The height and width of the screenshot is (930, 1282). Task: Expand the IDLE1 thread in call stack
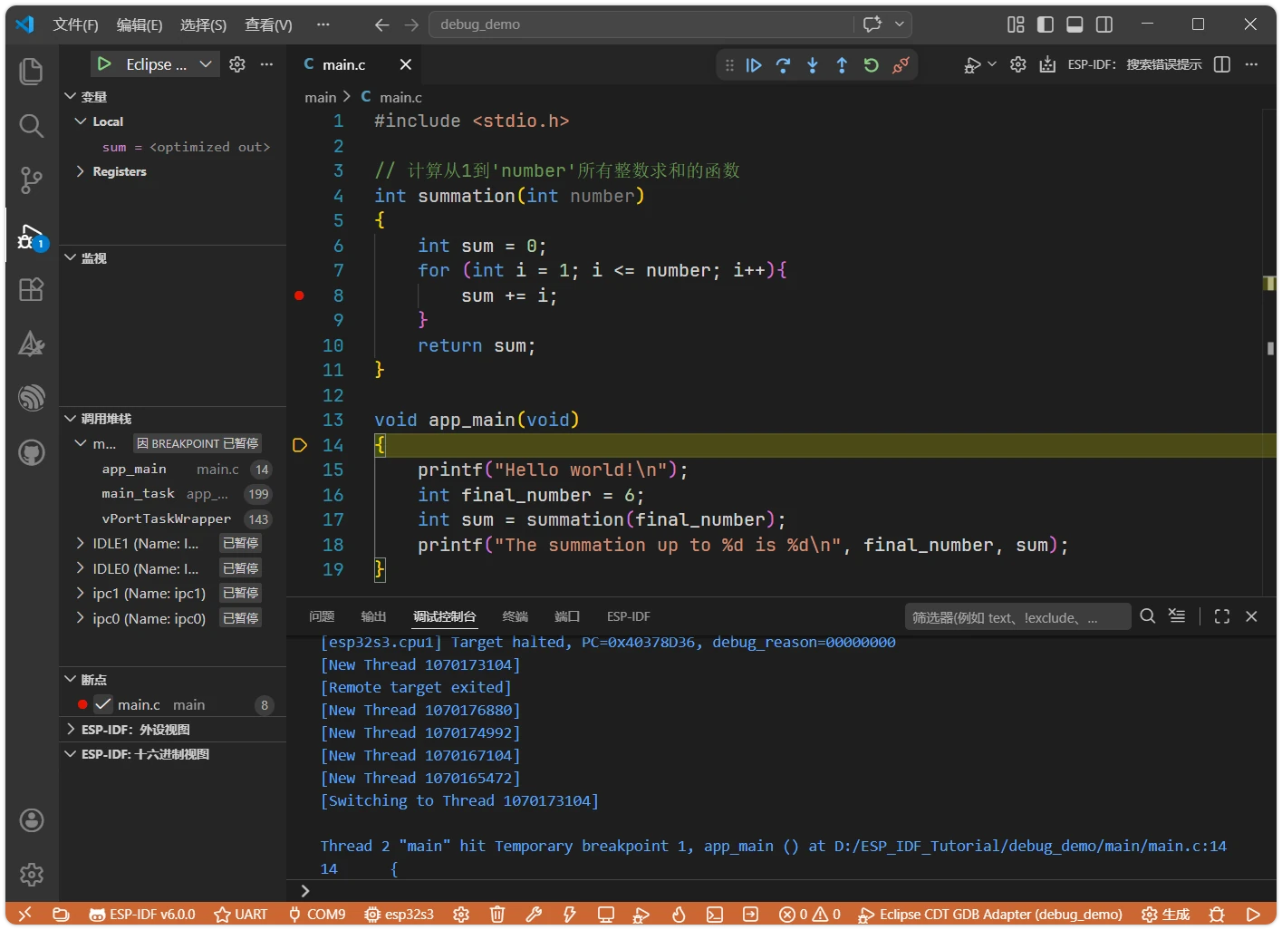[x=80, y=543]
